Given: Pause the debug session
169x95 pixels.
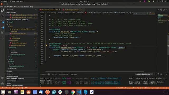Looking at the screenshot, I should [137, 13].
